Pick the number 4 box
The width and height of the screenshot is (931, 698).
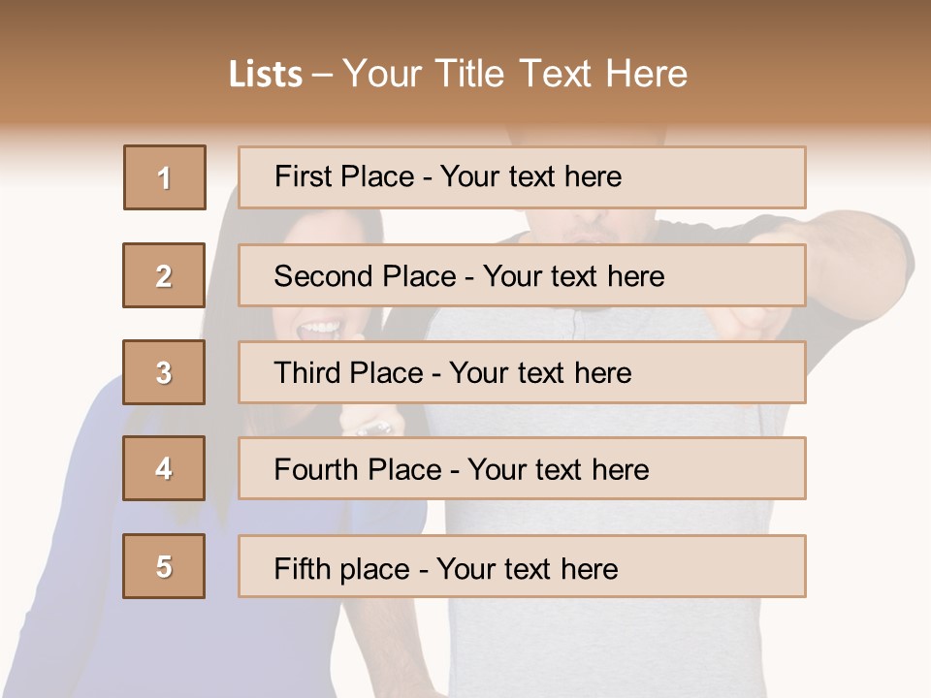click(165, 468)
